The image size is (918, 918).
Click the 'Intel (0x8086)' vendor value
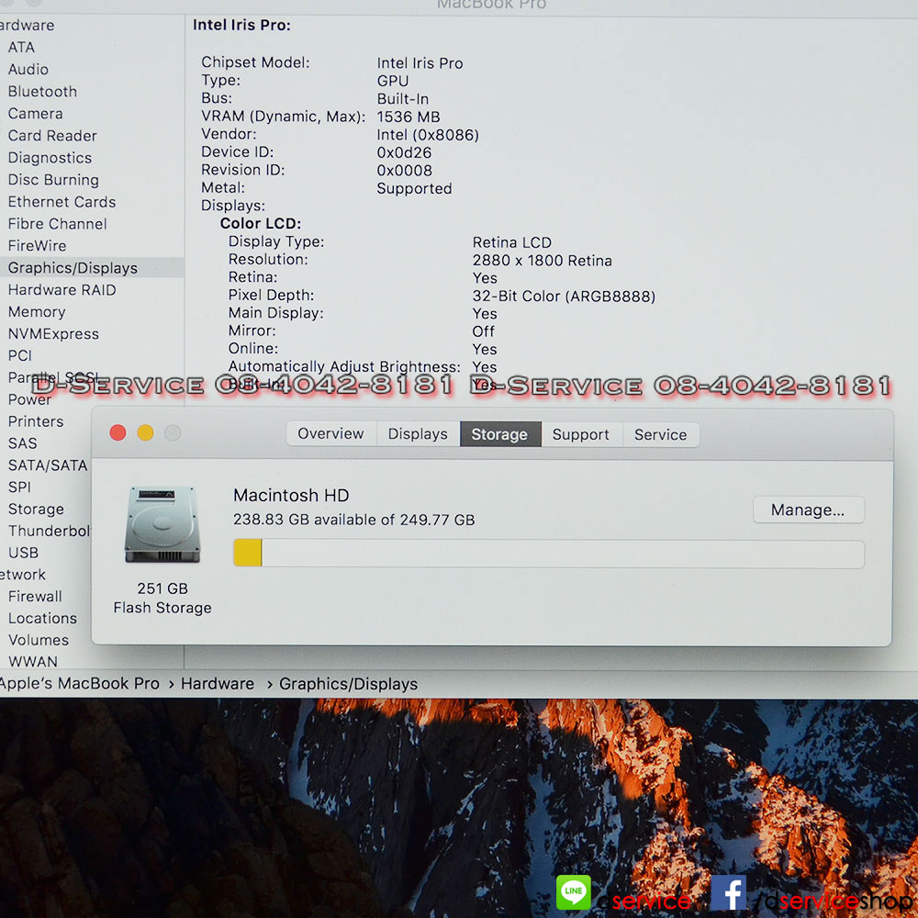coord(428,135)
